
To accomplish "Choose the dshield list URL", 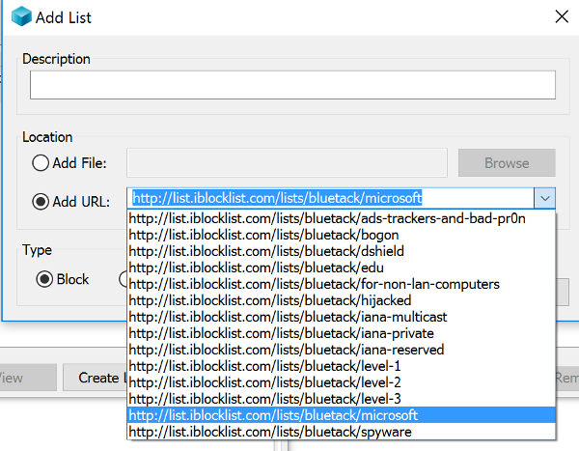I will pos(327,251).
